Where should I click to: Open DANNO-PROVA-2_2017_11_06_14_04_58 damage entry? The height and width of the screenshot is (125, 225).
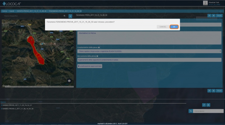pos(17,109)
